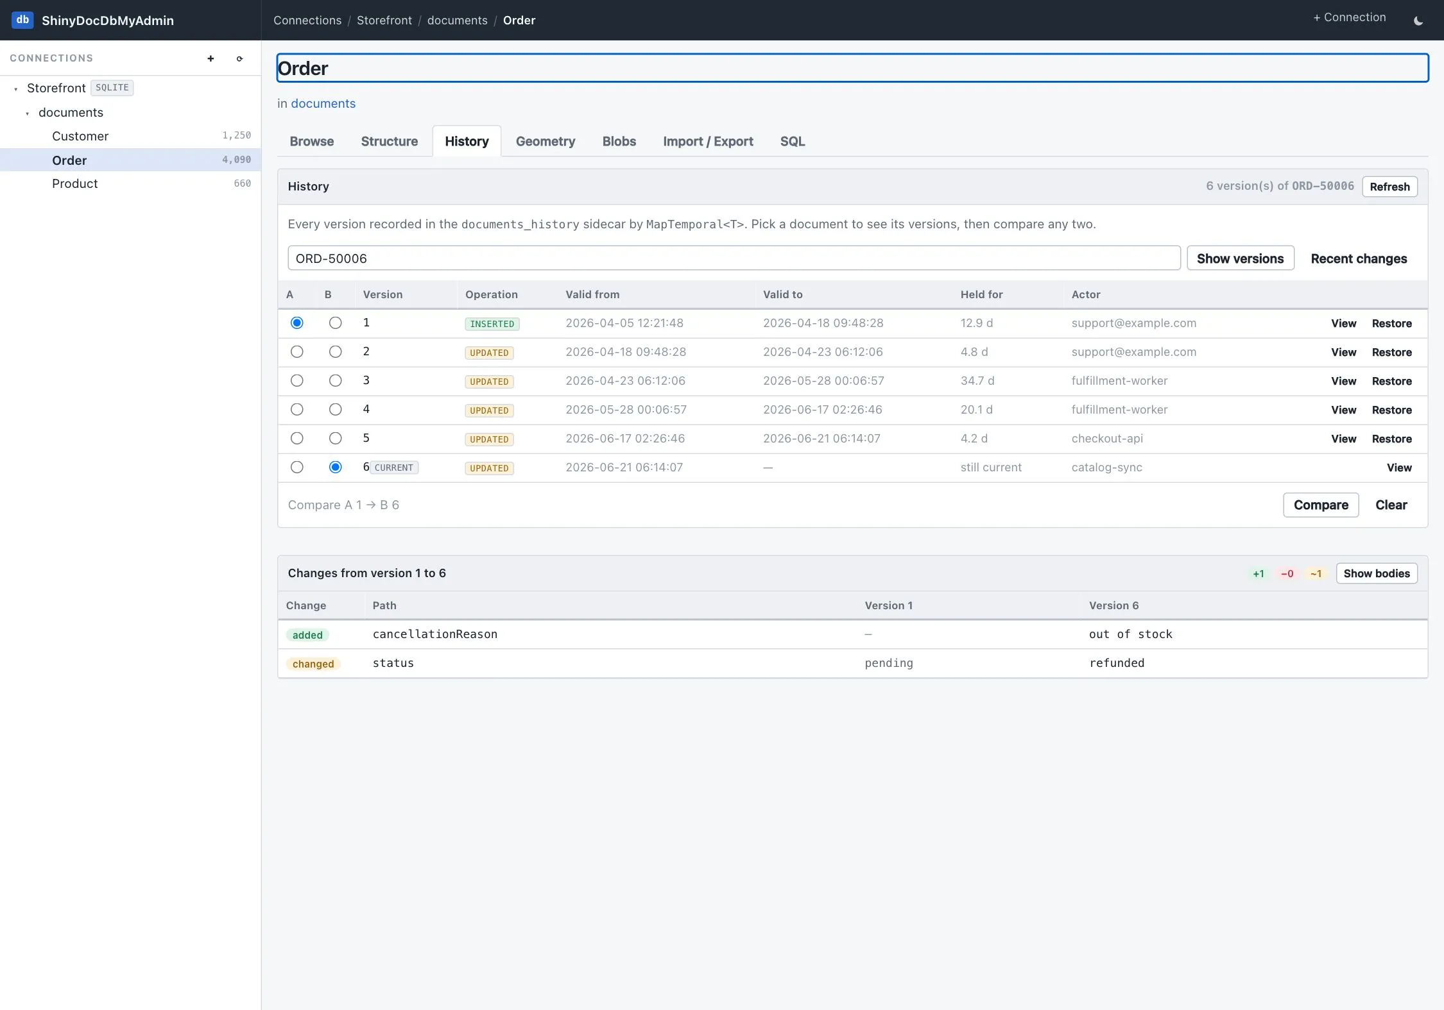The image size is (1444, 1010).
Task: Restore version 1
Action: [x=1391, y=323]
